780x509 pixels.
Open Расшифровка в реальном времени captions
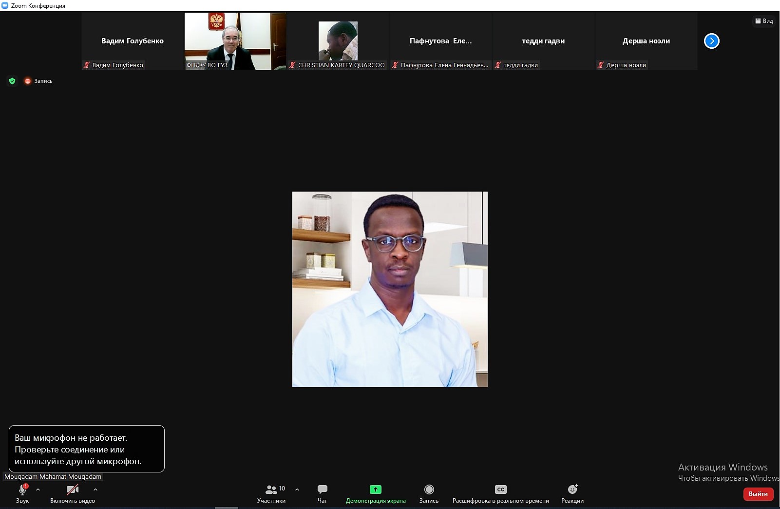[500, 493]
